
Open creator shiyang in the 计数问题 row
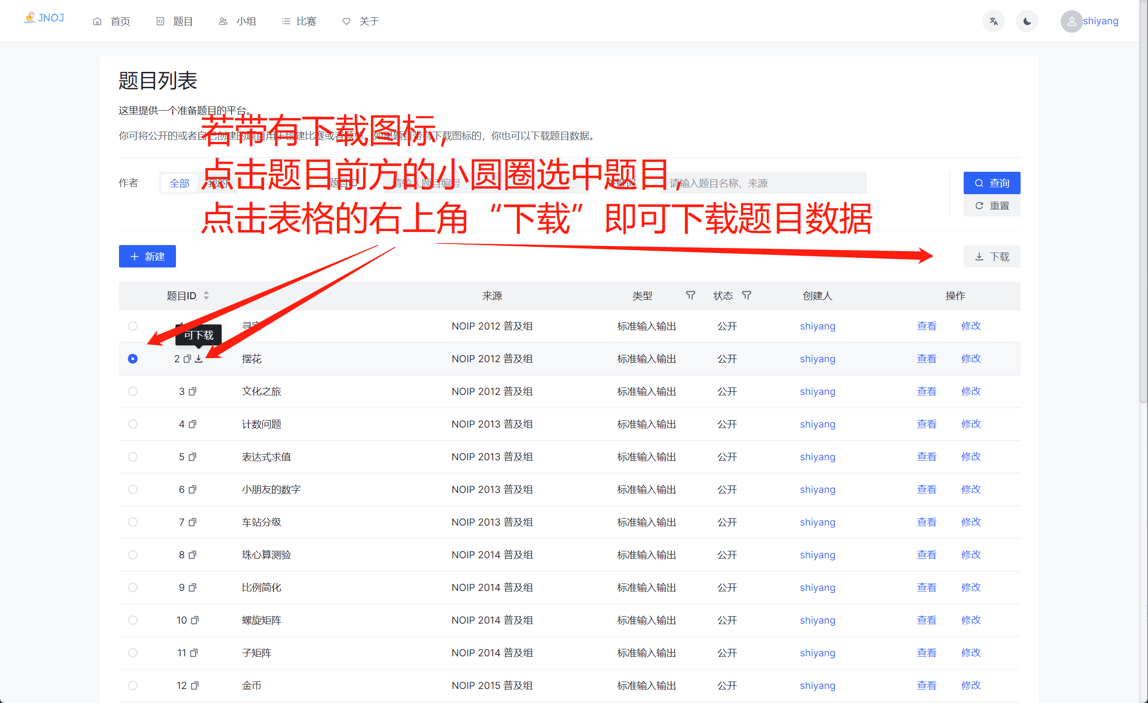tap(818, 424)
